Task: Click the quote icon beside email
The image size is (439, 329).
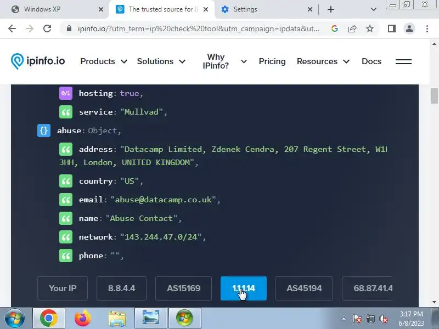Action: [x=66, y=200]
